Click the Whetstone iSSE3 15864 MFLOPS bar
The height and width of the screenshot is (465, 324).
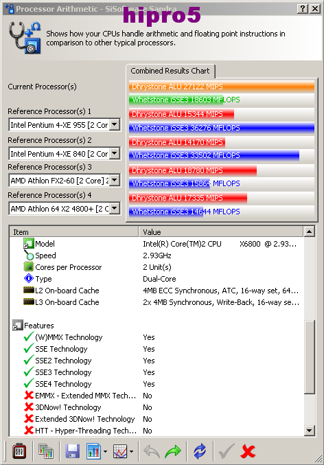(170, 183)
